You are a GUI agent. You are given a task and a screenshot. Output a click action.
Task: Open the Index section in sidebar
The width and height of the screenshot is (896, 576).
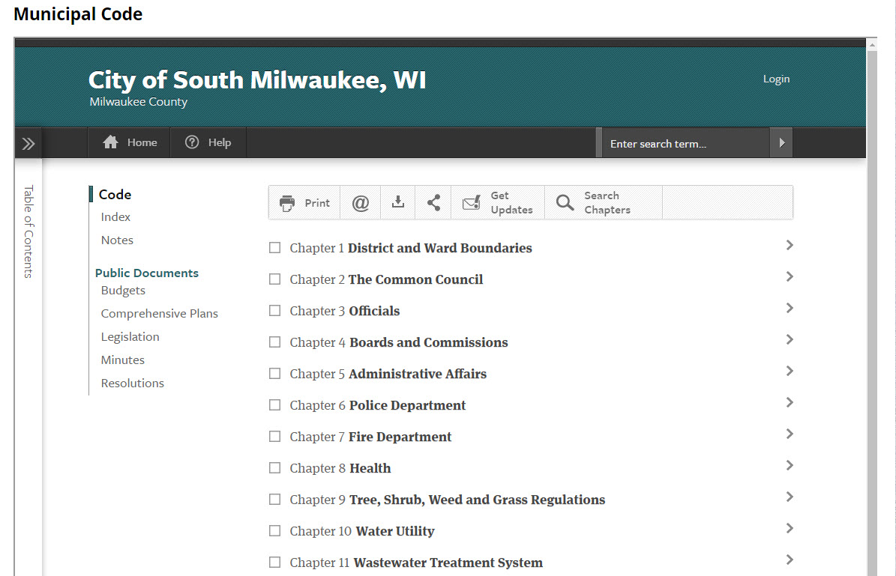click(115, 217)
